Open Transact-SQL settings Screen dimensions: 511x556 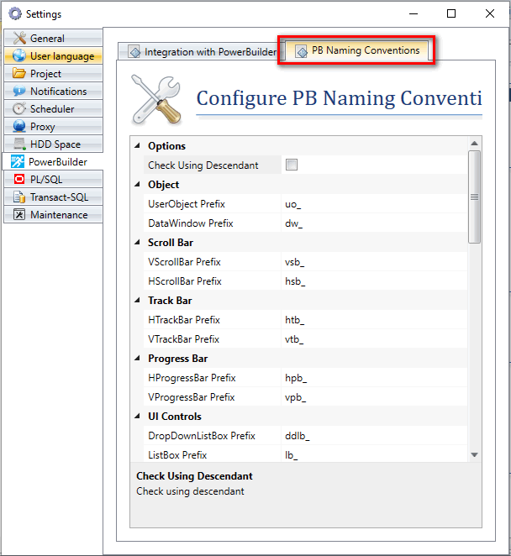pos(53,197)
